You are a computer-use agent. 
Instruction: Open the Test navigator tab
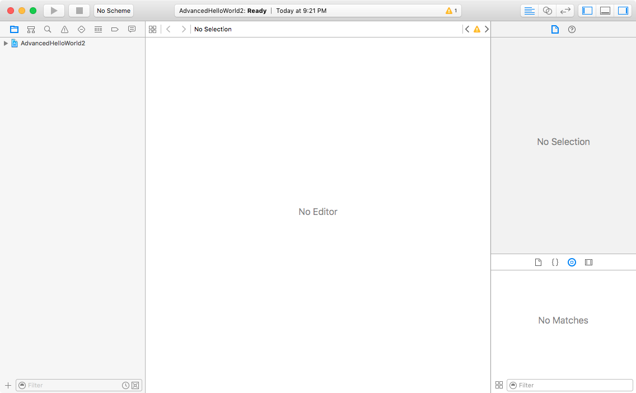coord(81,29)
